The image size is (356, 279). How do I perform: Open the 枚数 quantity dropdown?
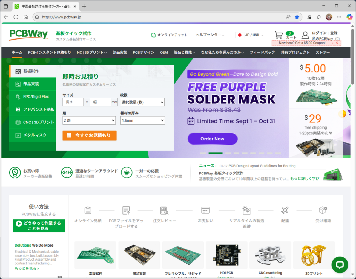(x=142, y=102)
